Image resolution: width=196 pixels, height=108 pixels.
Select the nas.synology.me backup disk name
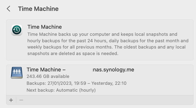80,70
